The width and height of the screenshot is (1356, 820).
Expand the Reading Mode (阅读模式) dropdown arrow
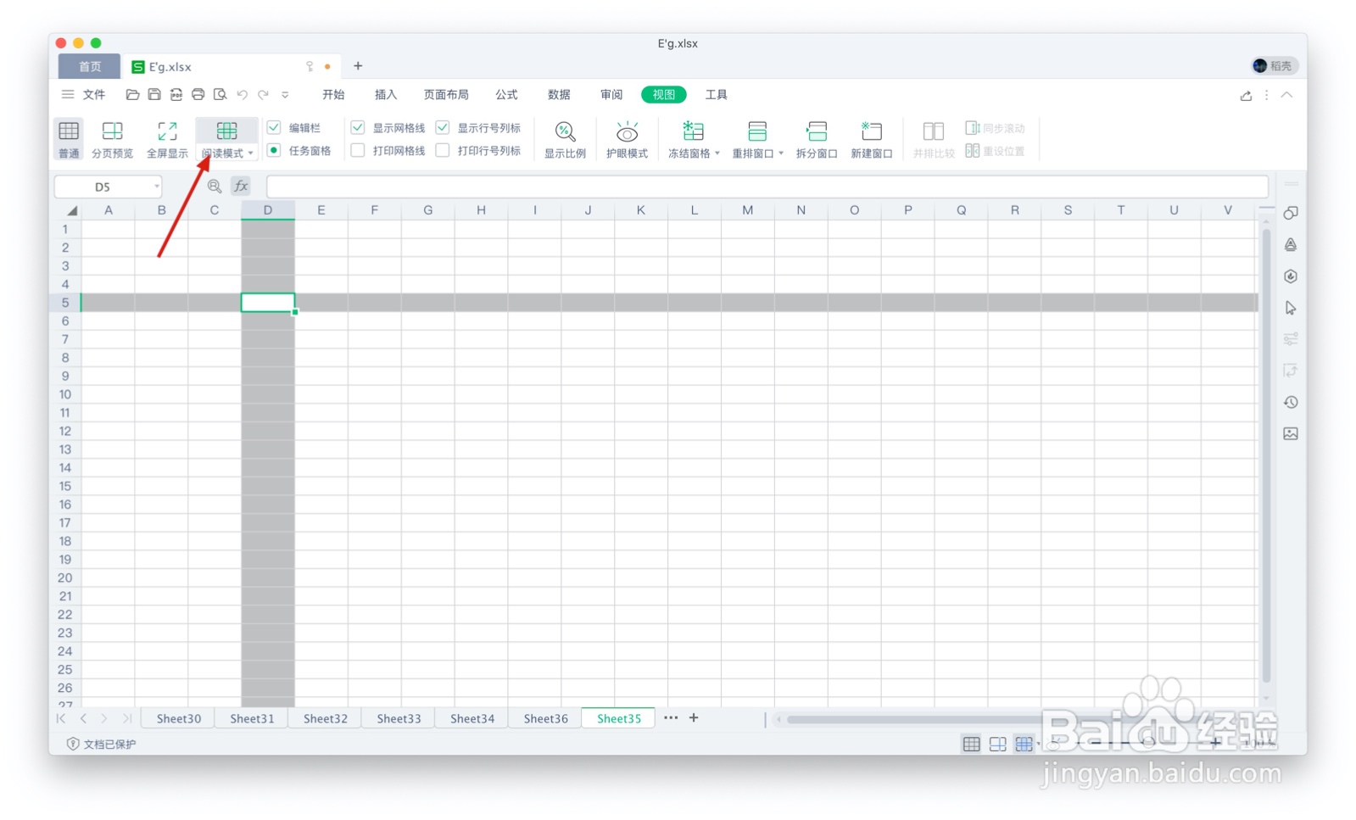pyautogui.click(x=251, y=153)
